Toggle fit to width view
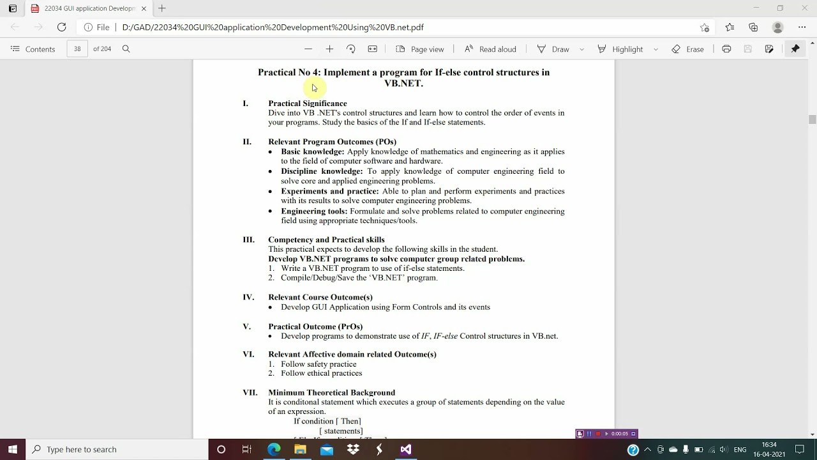The image size is (817, 460). coord(373,49)
